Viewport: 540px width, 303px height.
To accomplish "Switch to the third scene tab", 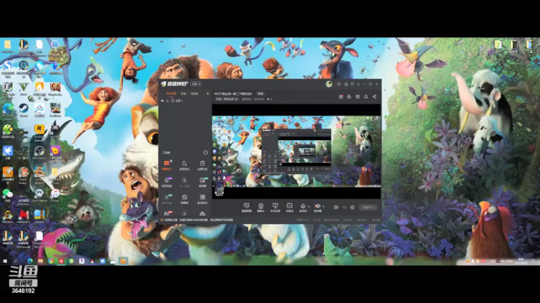I will tap(194, 94).
